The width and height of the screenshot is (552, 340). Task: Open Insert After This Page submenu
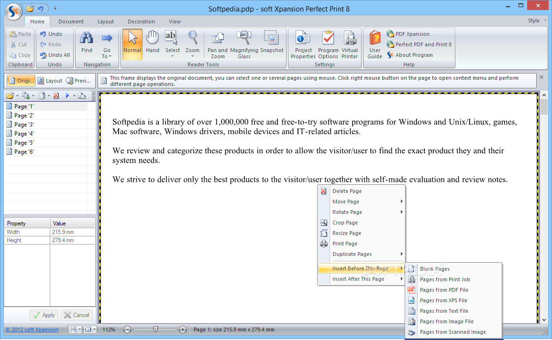[x=362, y=279]
